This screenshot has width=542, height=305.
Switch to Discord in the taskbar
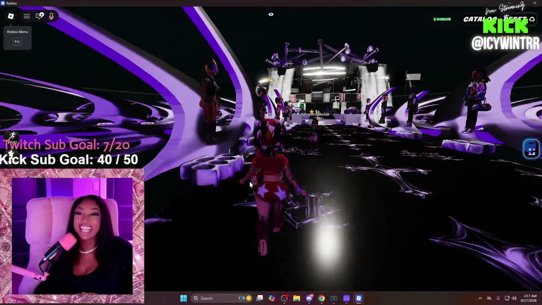point(309,298)
